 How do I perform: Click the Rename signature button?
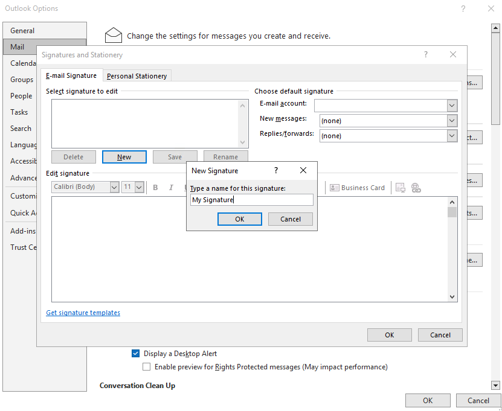coord(226,156)
